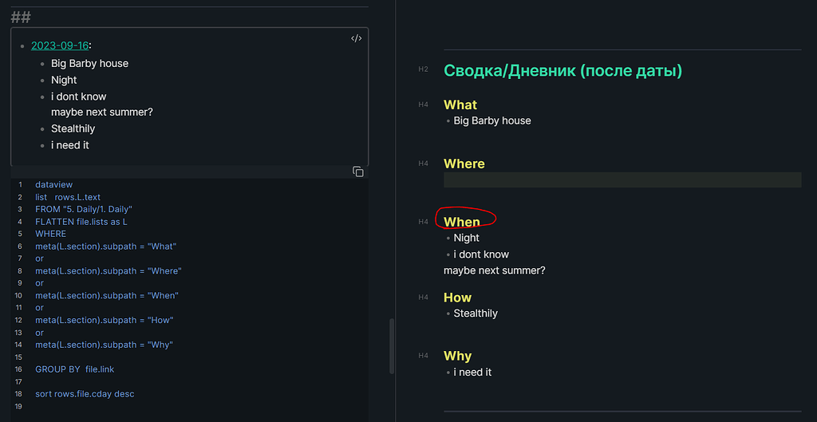Click the 'Stealthily' bullet under How heading

[x=476, y=314]
